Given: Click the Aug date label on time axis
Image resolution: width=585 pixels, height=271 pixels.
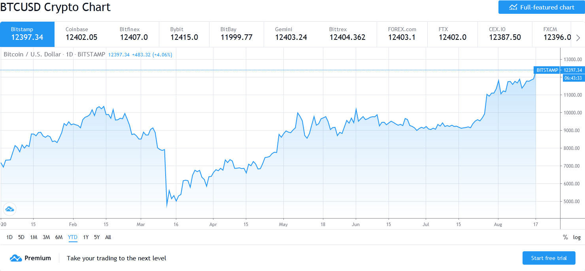Looking at the screenshot, I should [498, 224].
